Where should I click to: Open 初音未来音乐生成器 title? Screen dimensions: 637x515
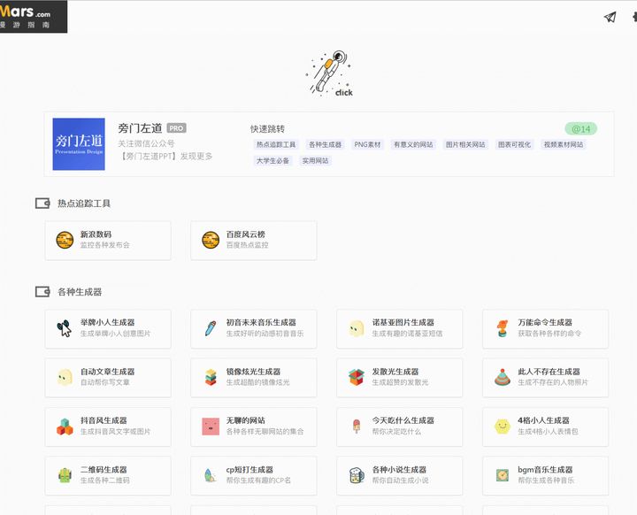tap(261, 322)
